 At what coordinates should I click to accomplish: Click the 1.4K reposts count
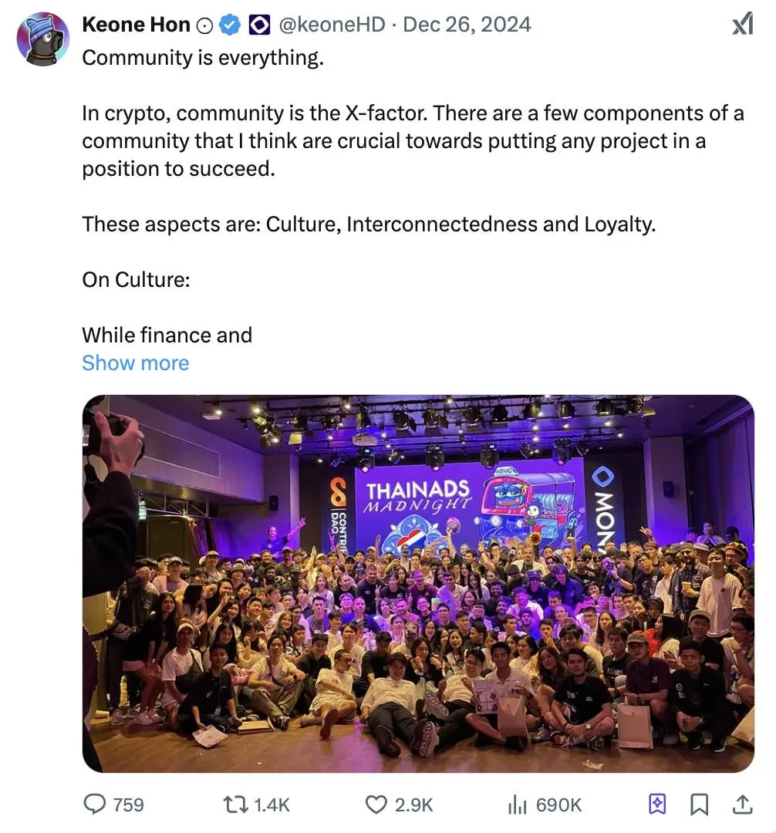pyautogui.click(x=272, y=804)
